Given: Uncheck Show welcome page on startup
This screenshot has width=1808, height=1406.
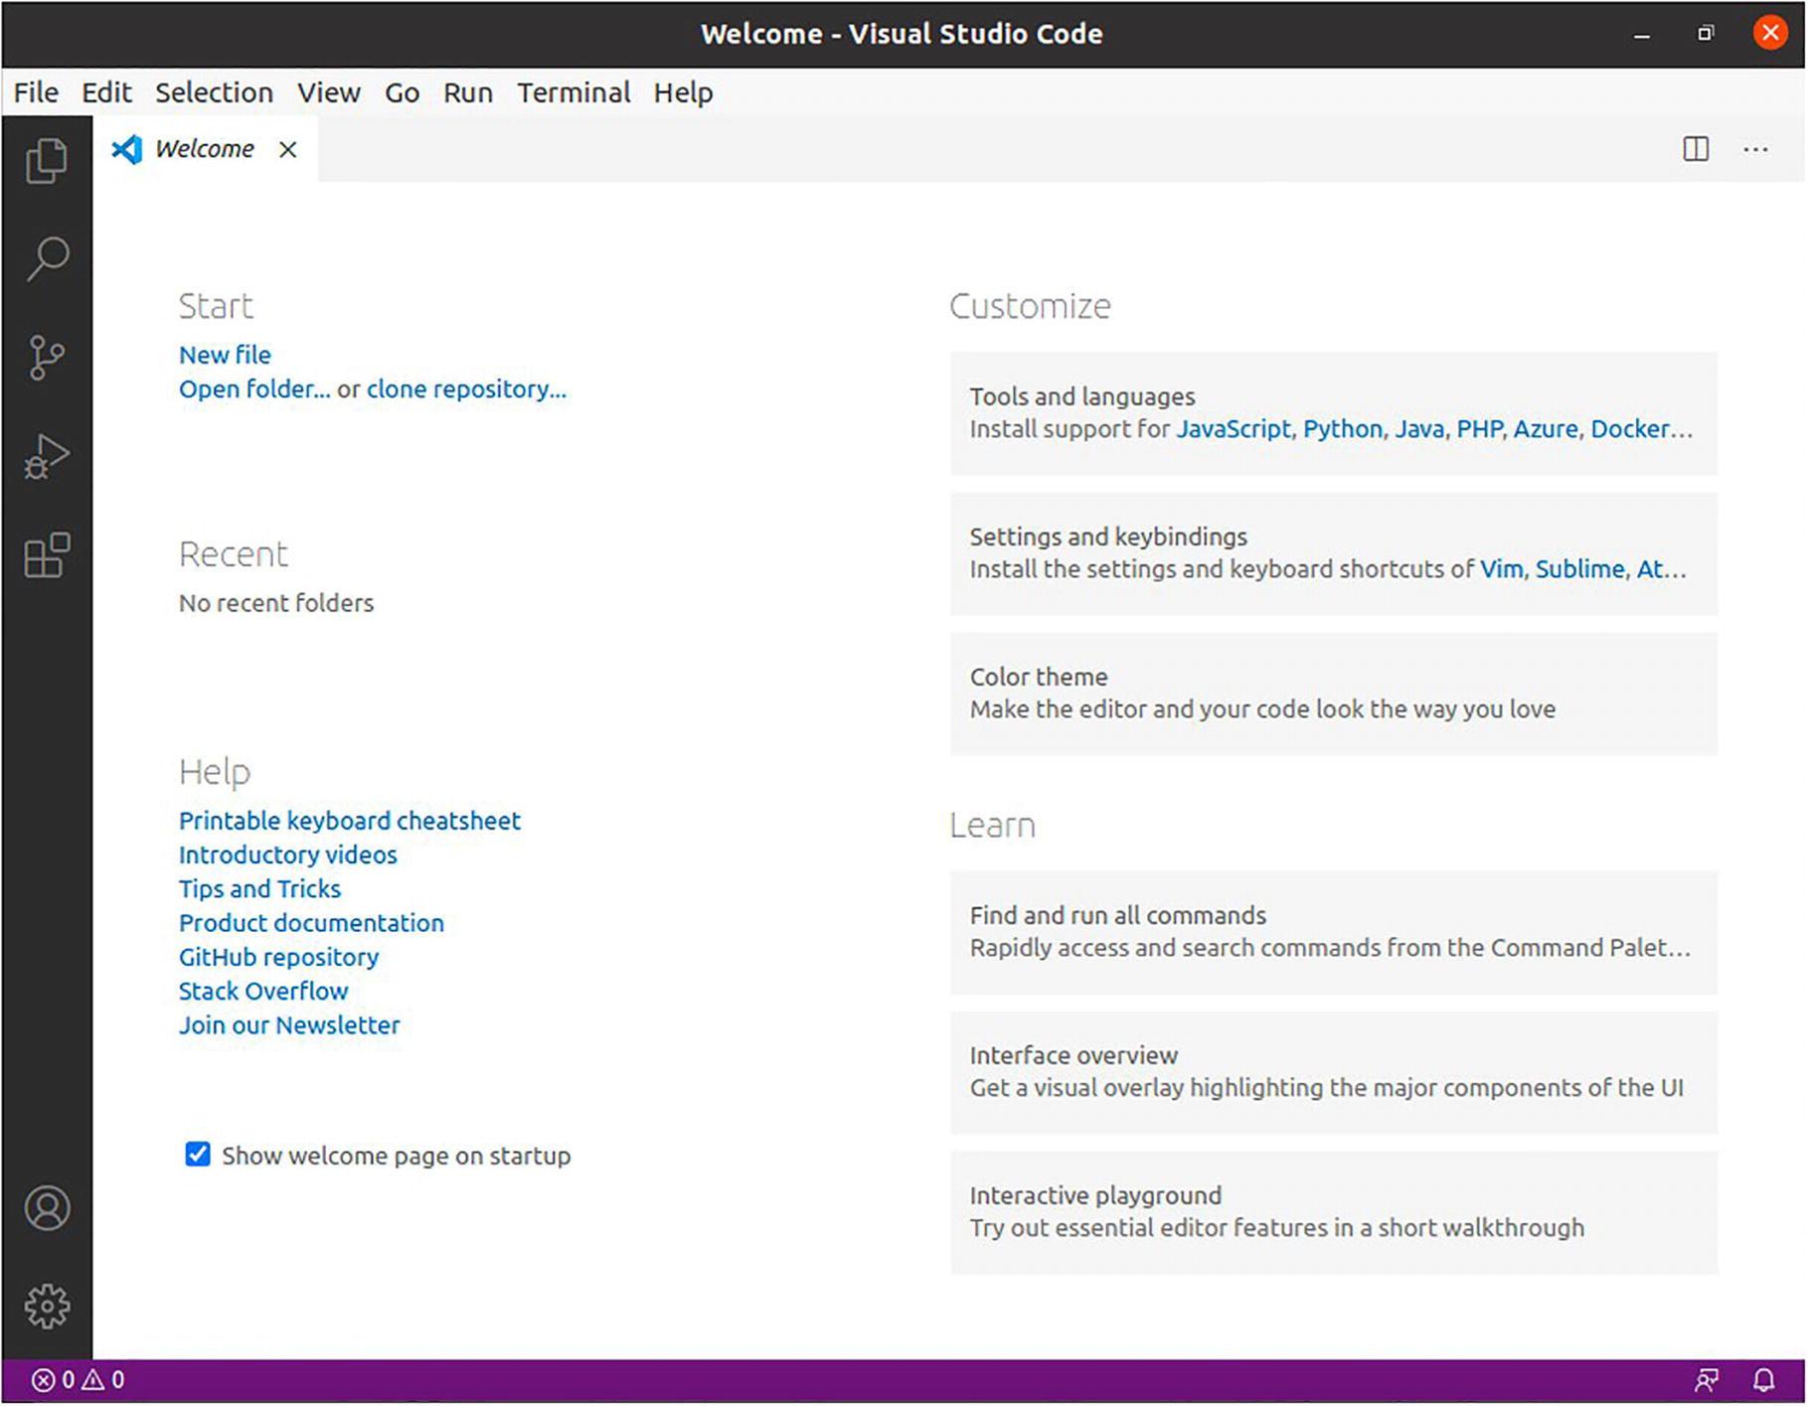Looking at the screenshot, I should (198, 1154).
